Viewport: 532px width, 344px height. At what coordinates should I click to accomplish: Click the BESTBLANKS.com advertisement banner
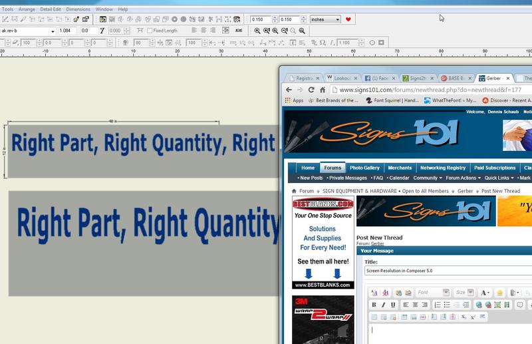pos(323,242)
